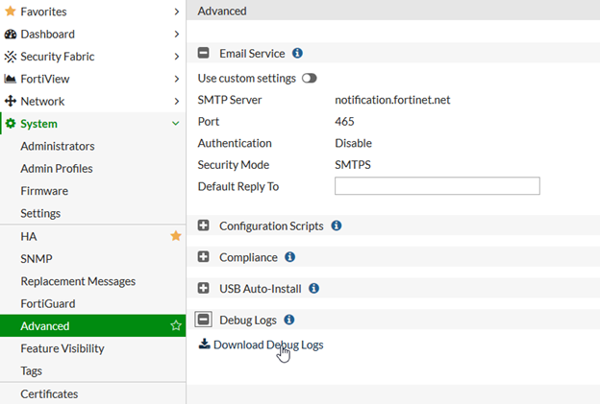This screenshot has height=404, width=600.
Task: Open the FortiGuard menu item
Action: (x=47, y=303)
